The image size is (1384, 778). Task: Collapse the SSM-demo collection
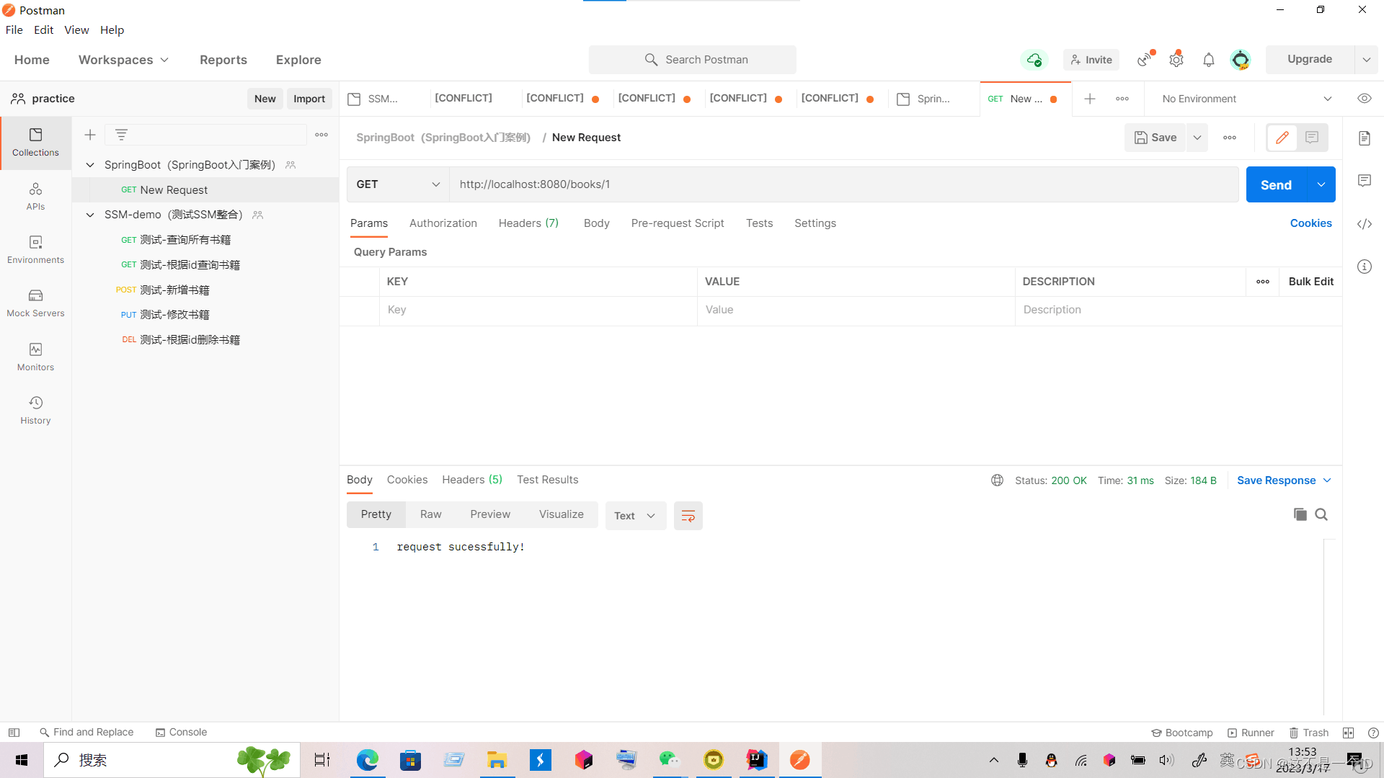click(x=90, y=215)
